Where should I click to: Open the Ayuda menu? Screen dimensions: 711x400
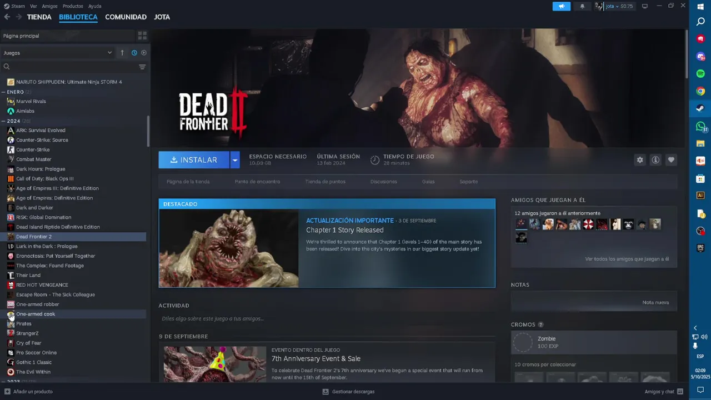[94, 6]
